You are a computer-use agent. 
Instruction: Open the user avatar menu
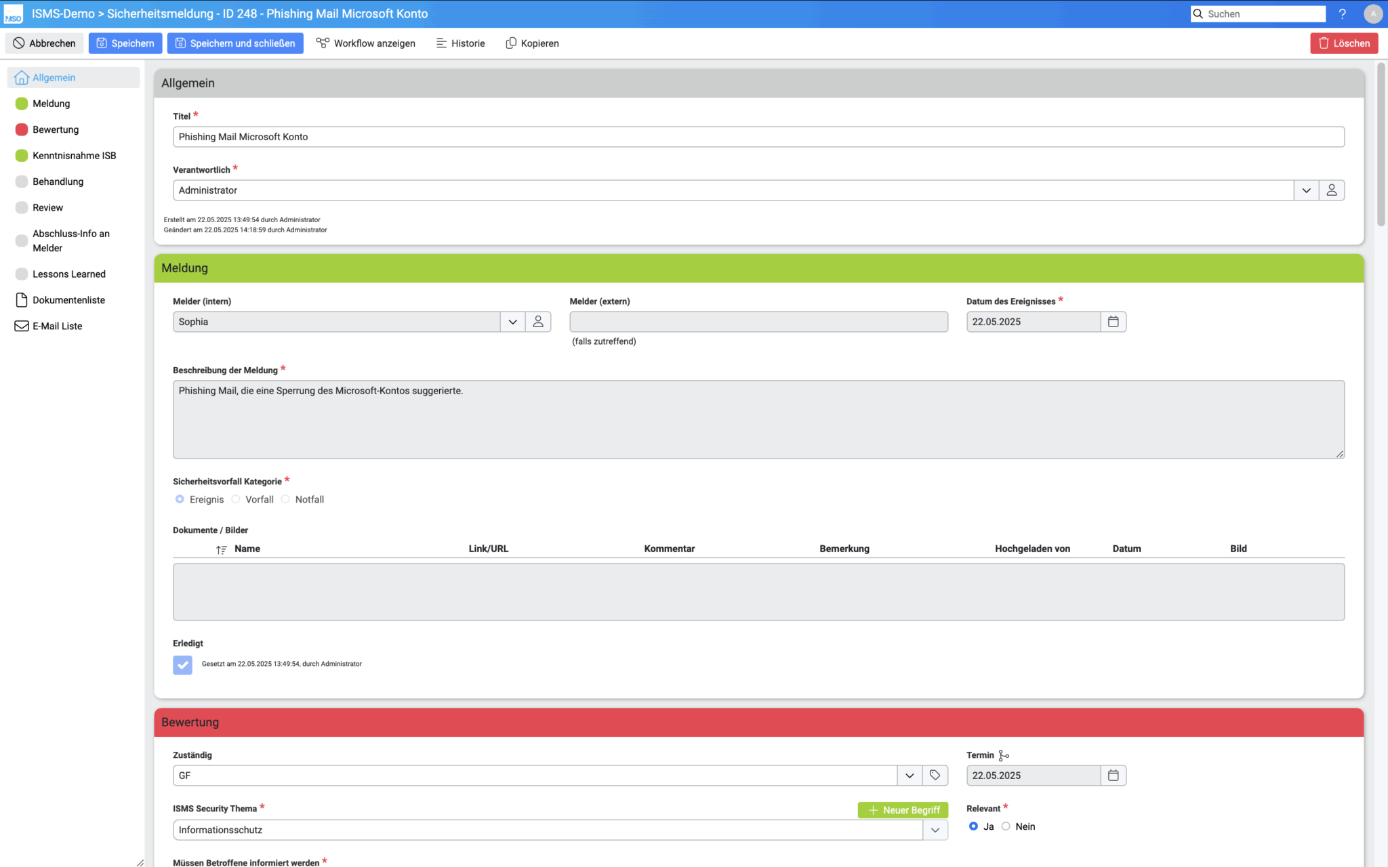[1373, 14]
